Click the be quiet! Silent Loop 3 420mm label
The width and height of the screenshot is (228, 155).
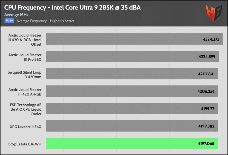[x=24, y=75]
